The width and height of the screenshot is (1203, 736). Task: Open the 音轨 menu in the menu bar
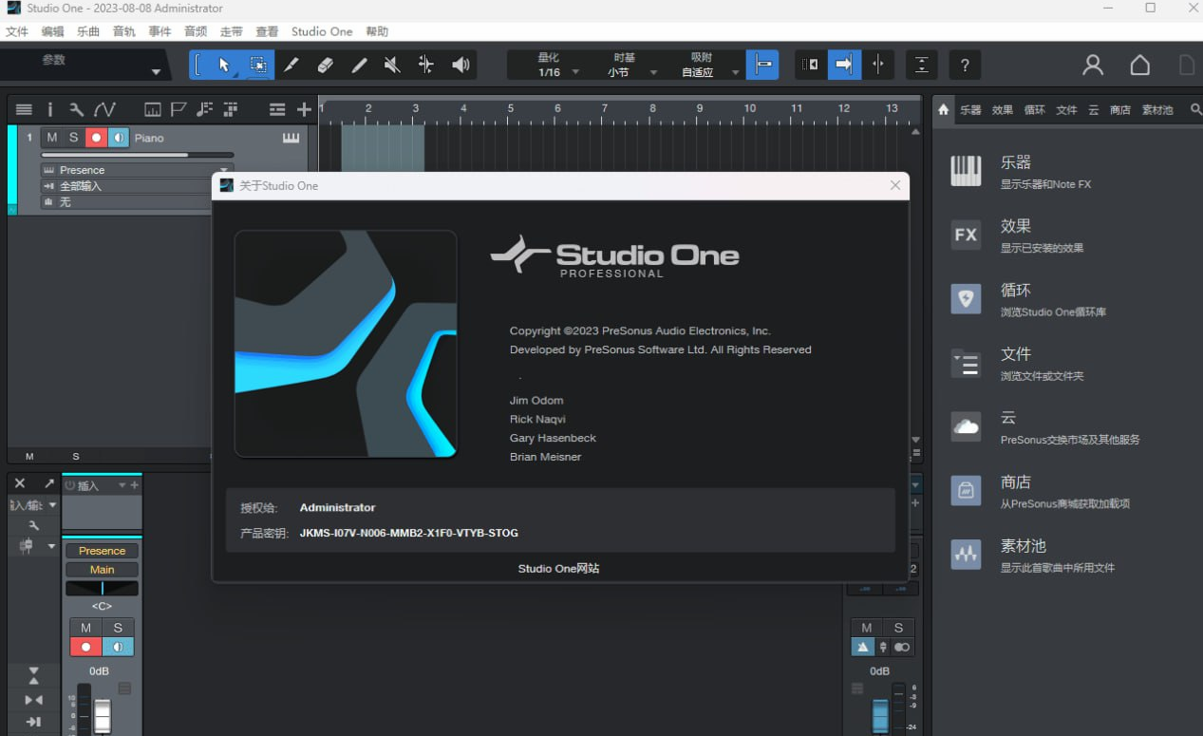124,31
